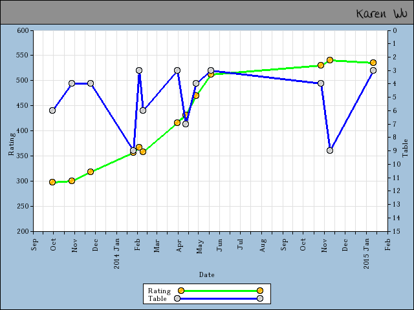Viewport: 414px width, 310px height.
Task: Select the April 2014 gray table 7 point
Action: tap(186, 124)
